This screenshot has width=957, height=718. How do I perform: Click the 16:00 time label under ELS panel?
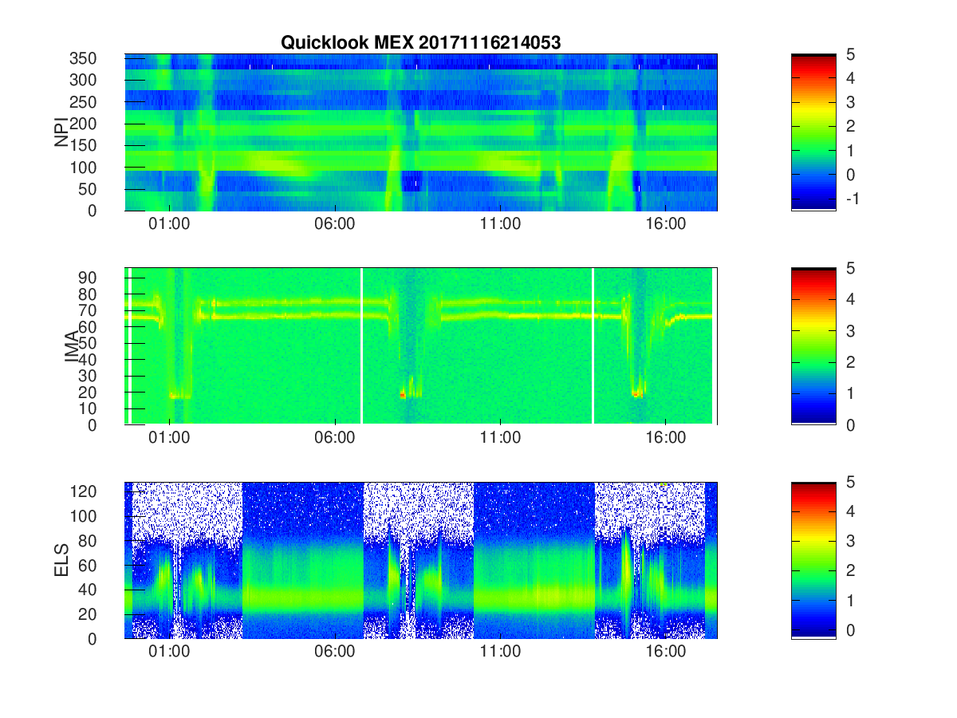666,652
